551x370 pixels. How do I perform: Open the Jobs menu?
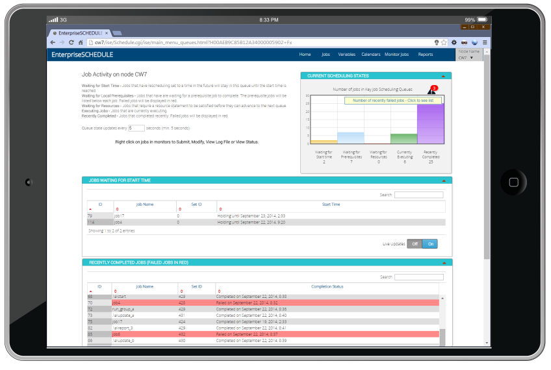[x=326, y=55]
